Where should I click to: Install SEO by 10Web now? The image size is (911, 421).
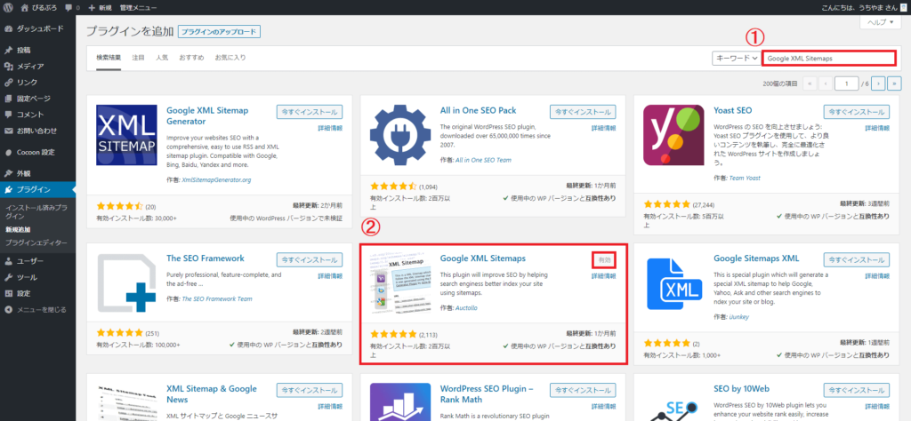[857, 390]
